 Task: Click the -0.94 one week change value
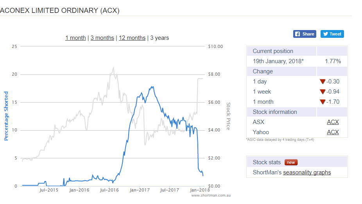click(x=333, y=92)
